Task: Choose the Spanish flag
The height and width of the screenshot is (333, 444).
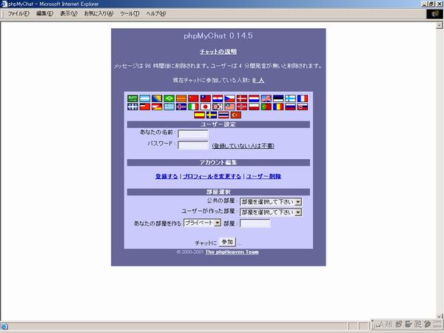Action: pos(199,115)
